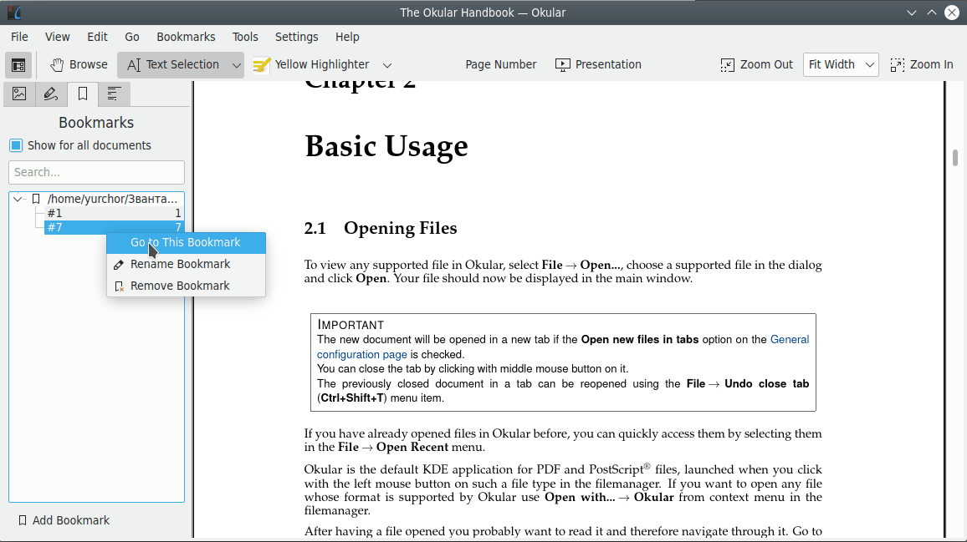
Task: Toggle Show for all documents checkbox
Action: coord(16,145)
